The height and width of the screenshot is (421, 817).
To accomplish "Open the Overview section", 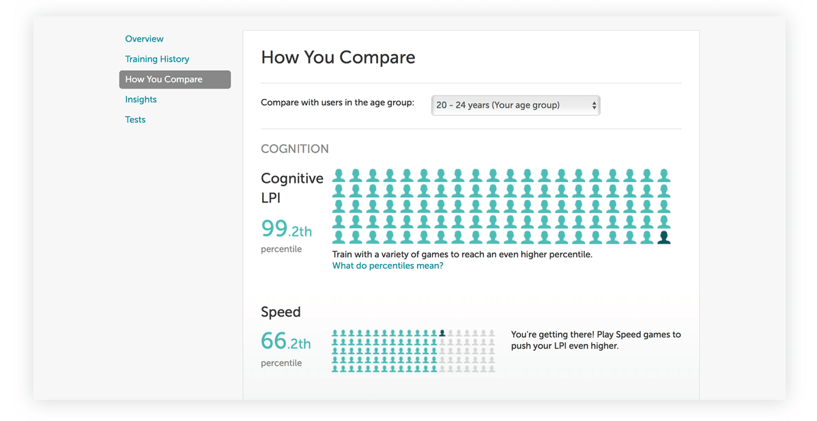I will point(144,39).
